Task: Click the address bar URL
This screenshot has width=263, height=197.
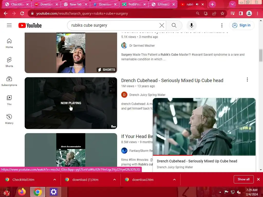Action: pos(82,13)
